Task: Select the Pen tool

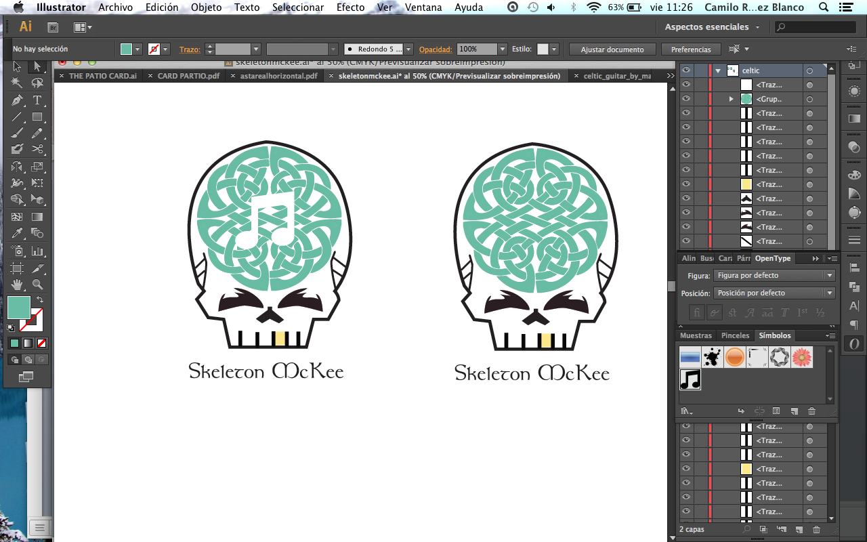Action: 17,100
